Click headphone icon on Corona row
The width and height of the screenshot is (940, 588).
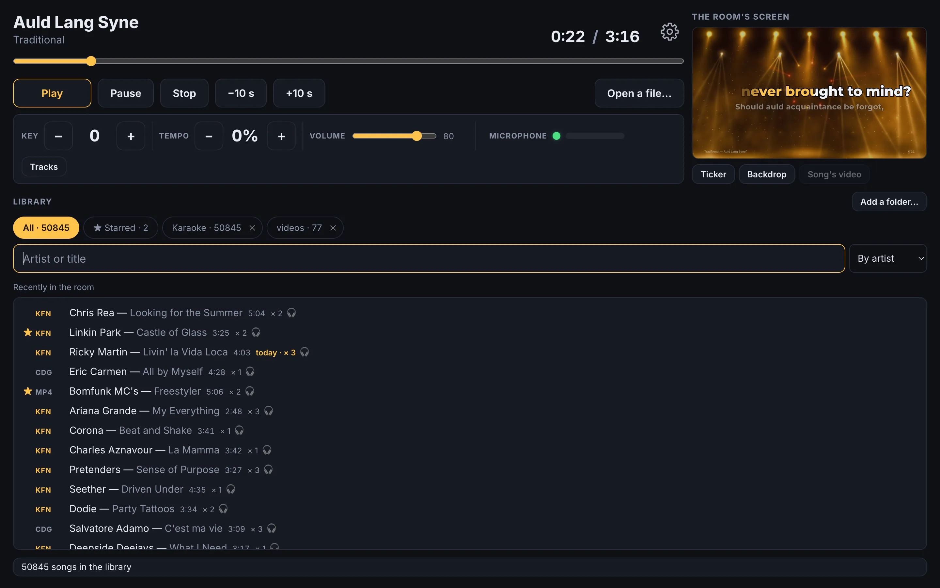[x=239, y=431]
